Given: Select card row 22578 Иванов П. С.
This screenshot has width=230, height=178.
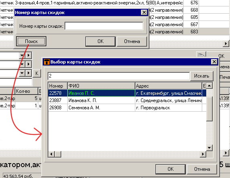Looking at the screenshot, I should (127, 93).
